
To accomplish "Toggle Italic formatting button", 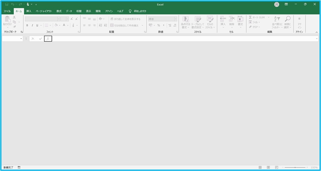I will [x=32, y=25].
